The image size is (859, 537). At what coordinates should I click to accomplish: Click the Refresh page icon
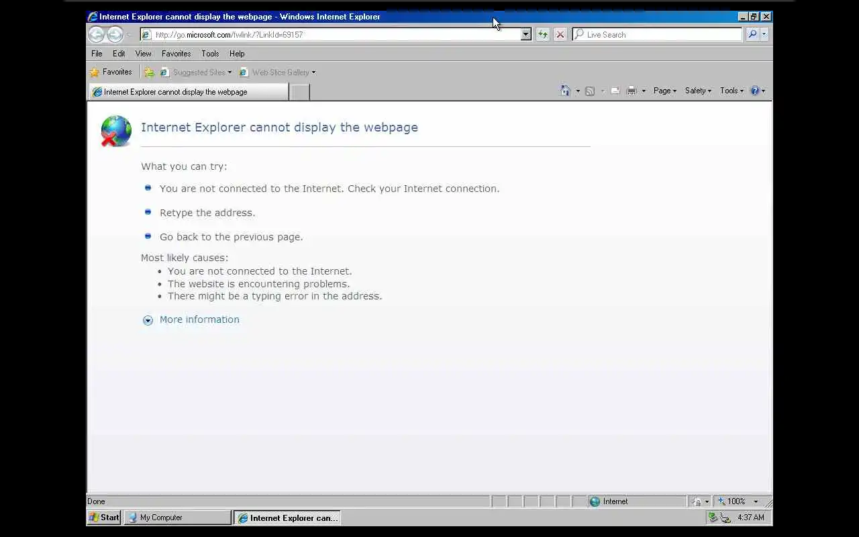[542, 34]
